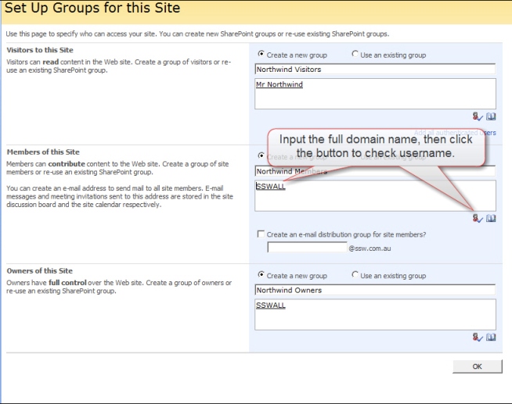Click Check Names icon in Owners section
512x404 pixels.
click(x=478, y=337)
